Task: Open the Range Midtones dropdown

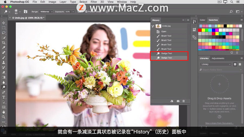Action: [x=46, y=12]
